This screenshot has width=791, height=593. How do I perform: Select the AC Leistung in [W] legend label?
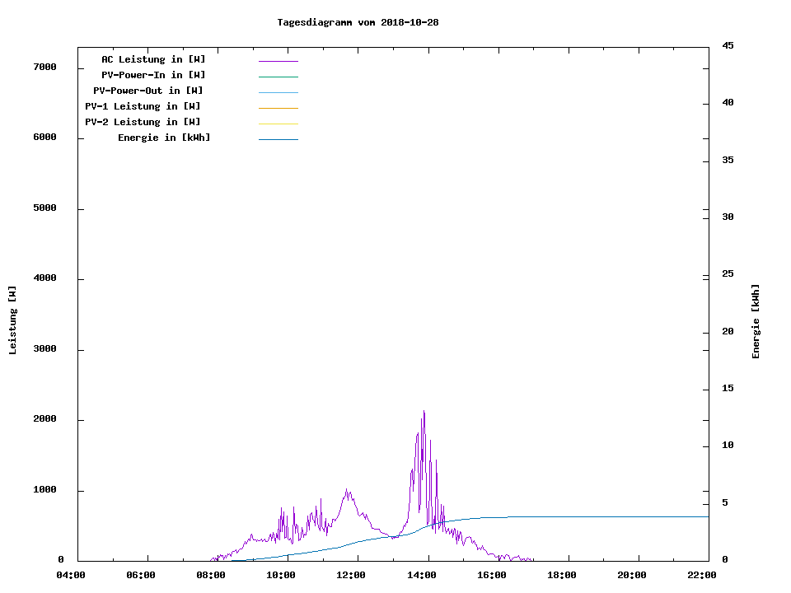tap(153, 59)
